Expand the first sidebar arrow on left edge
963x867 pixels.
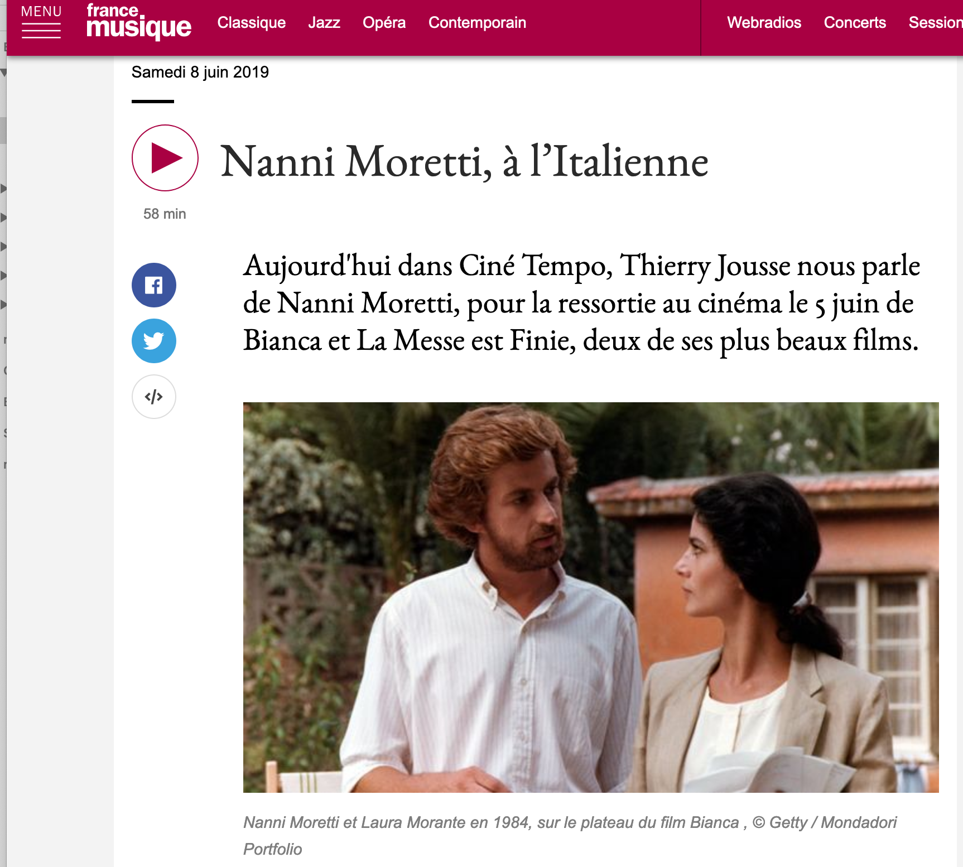[x=3, y=188]
